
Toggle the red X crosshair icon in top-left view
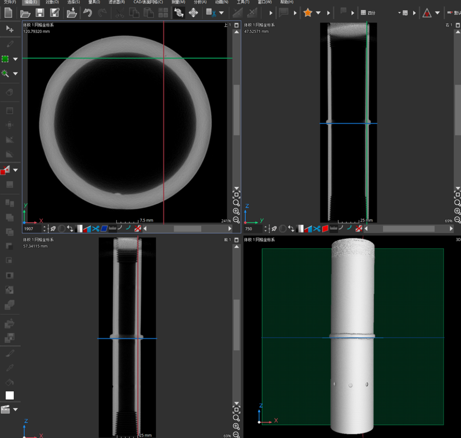click(x=138, y=229)
